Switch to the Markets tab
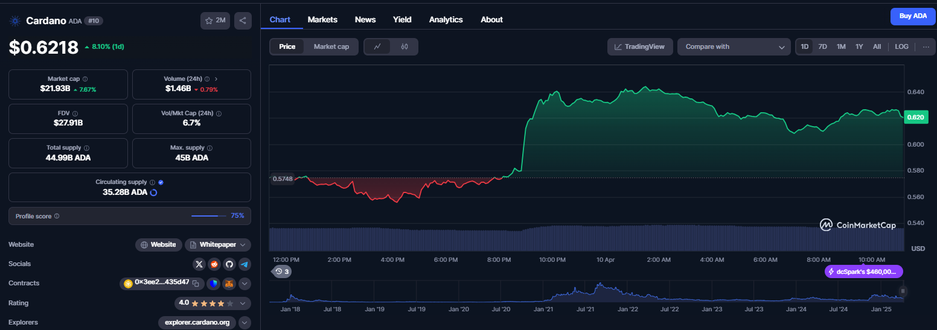 [322, 19]
